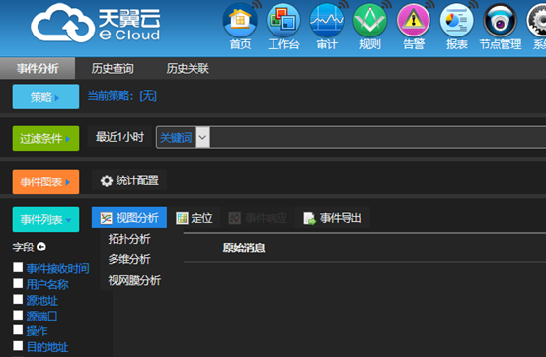Focus the keyword search input field
Image resolution: width=546 pixels, height=357 pixels.
(378, 137)
